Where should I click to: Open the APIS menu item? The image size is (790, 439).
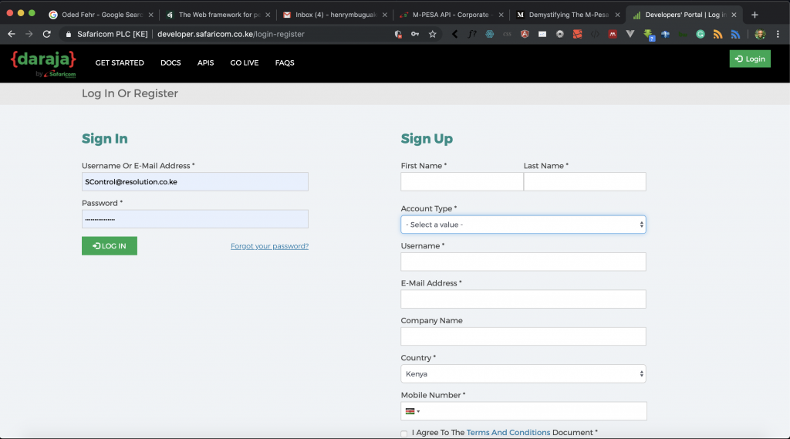coord(205,63)
